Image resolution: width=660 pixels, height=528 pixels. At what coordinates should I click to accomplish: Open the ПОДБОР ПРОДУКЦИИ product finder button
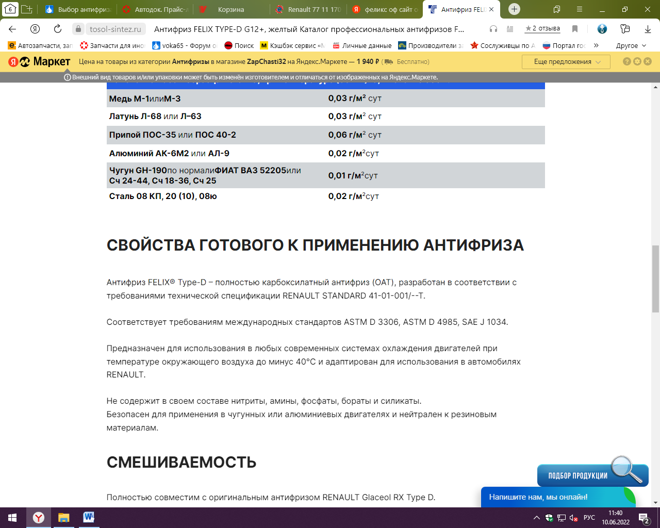point(592,475)
